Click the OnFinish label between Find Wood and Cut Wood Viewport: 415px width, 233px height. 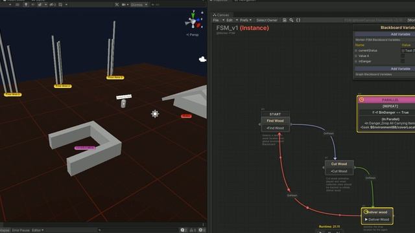[329, 133]
